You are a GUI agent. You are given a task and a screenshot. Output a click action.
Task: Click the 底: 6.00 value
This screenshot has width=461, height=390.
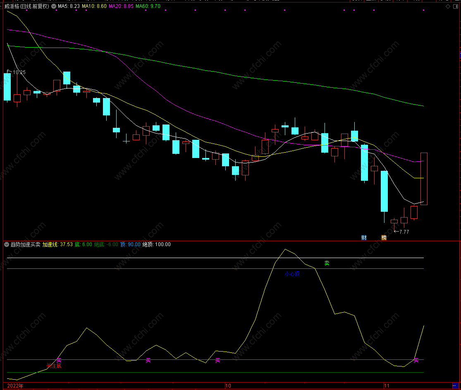coord(83,244)
